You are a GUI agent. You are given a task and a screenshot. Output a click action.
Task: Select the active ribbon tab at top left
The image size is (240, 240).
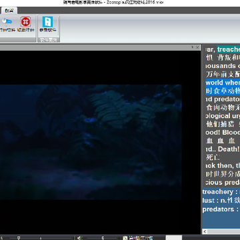coord(9,11)
